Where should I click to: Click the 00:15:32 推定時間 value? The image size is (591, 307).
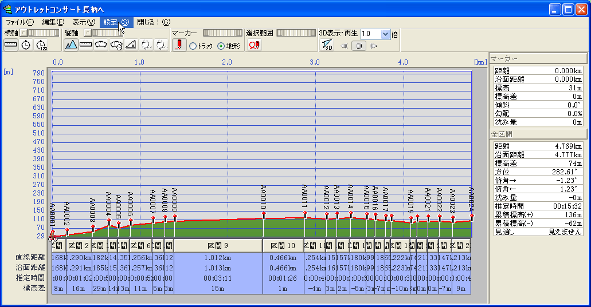567,206
